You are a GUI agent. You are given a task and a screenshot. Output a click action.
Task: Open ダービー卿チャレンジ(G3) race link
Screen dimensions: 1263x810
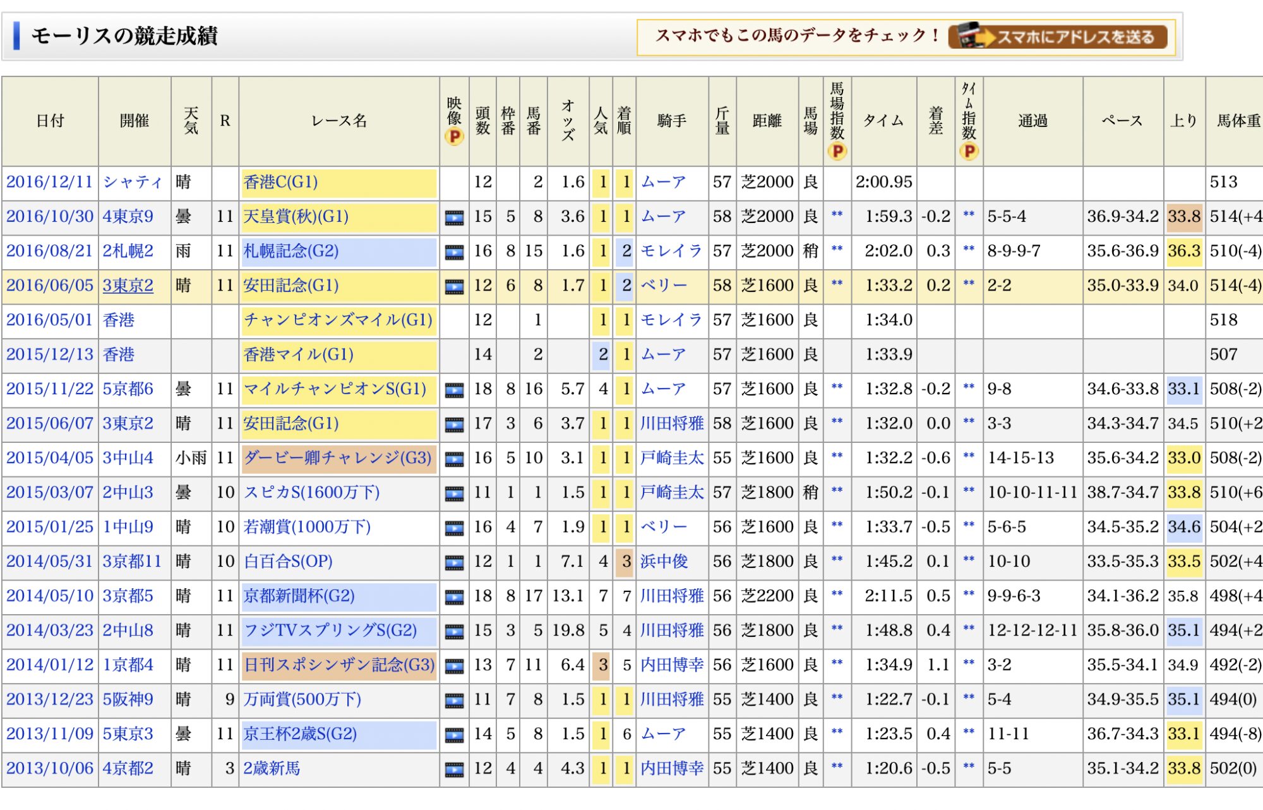tap(338, 458)
